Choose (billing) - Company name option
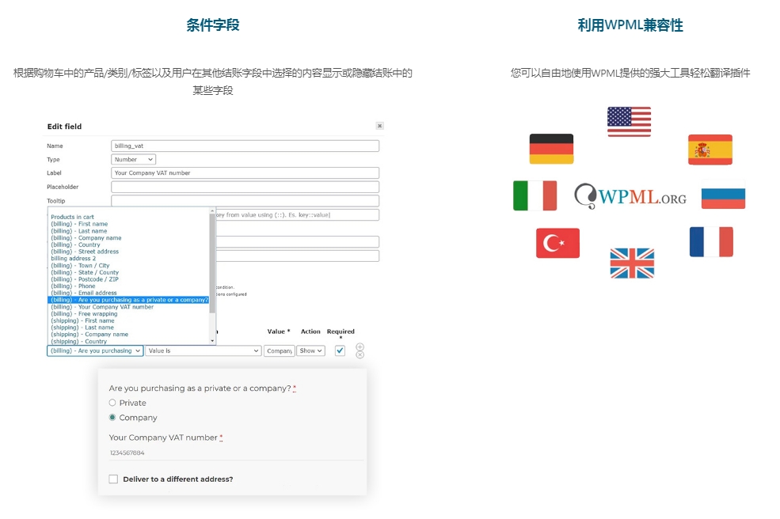The height and width of the screenshot is (519, 780). coord(86,237)
